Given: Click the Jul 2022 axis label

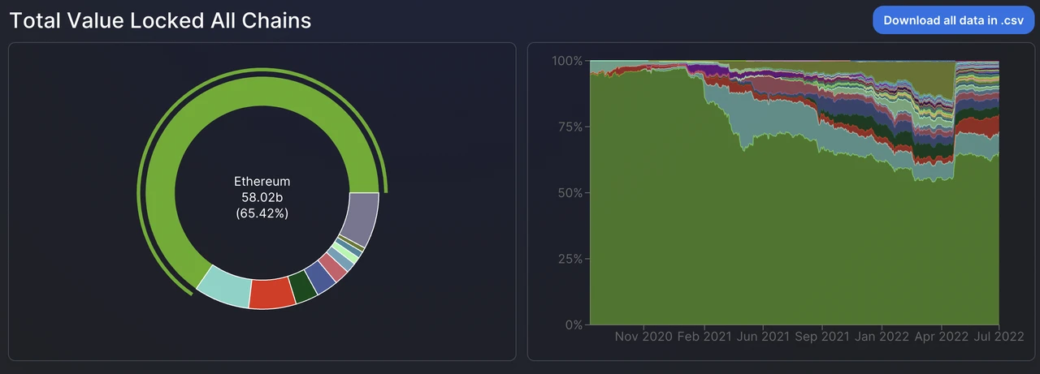Looking at the screenshot, I should tap(999, 336).
